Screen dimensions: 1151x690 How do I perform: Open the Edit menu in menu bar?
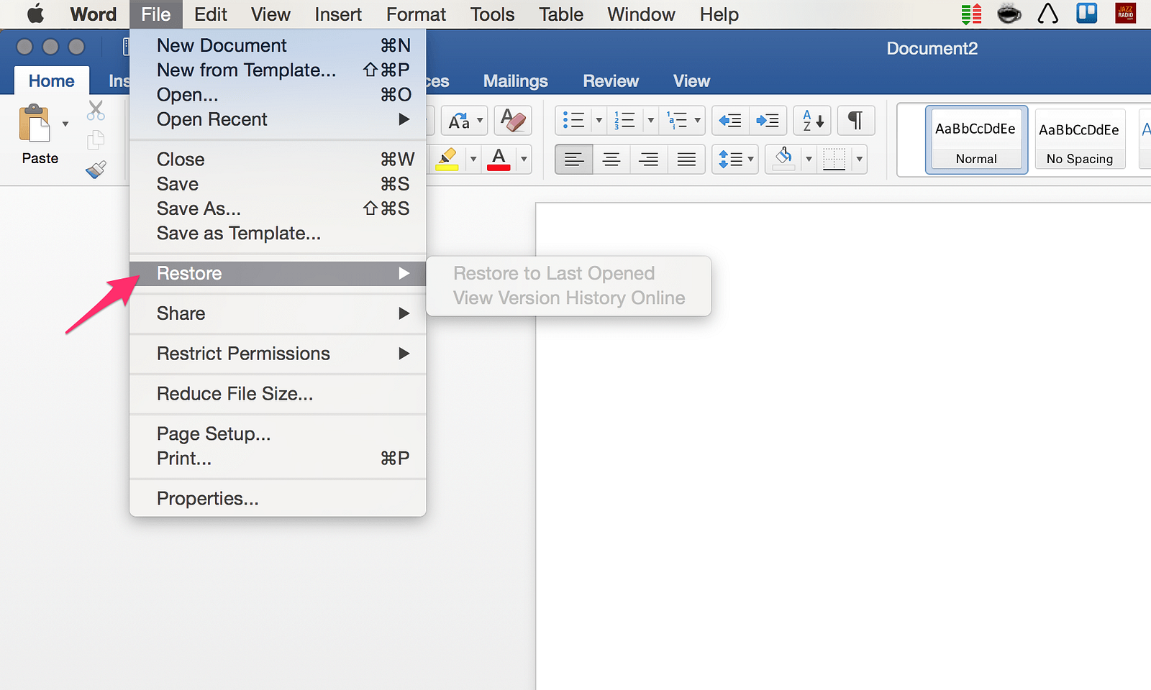coord(211,14)
